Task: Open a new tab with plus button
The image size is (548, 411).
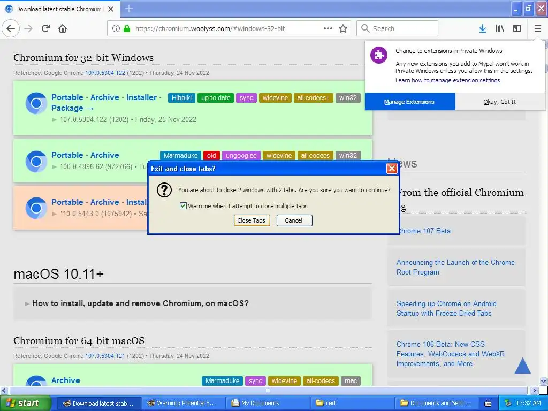Action: point(128,9)
